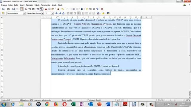Screen dimensions: 191x107
Task: Create a new document with the New icon
Action: tap(3, 9)
